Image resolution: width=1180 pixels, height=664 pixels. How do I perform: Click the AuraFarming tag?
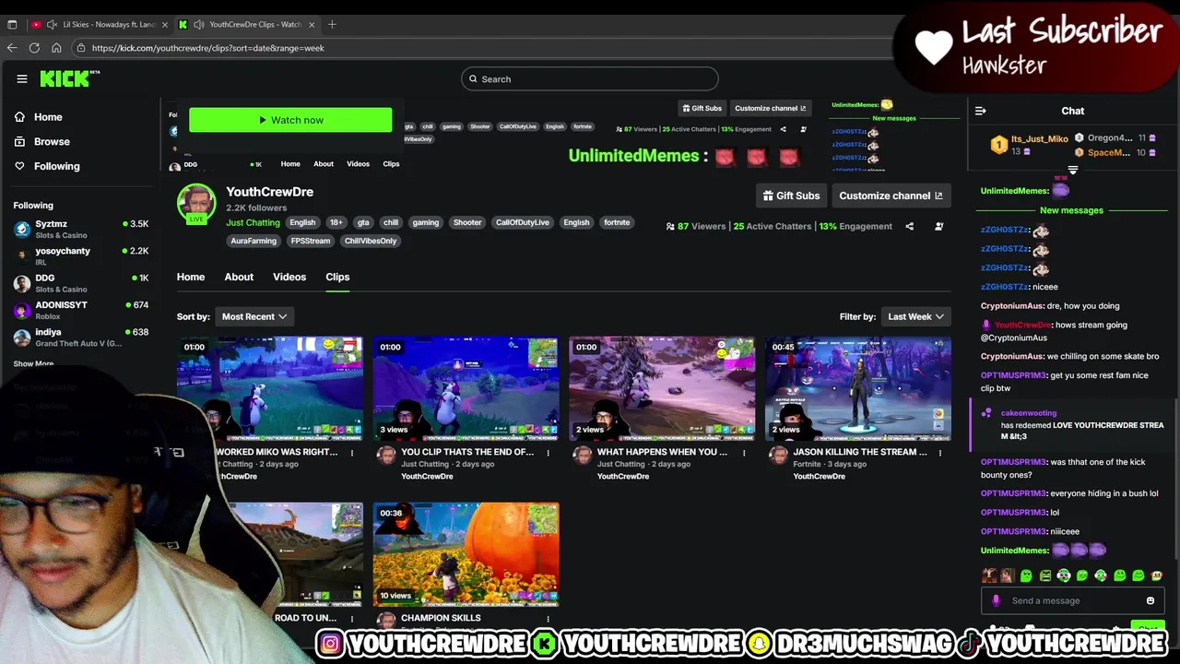(x=254, y=241)
